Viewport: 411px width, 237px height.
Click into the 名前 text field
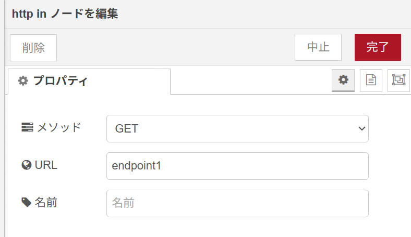[237, 203]
